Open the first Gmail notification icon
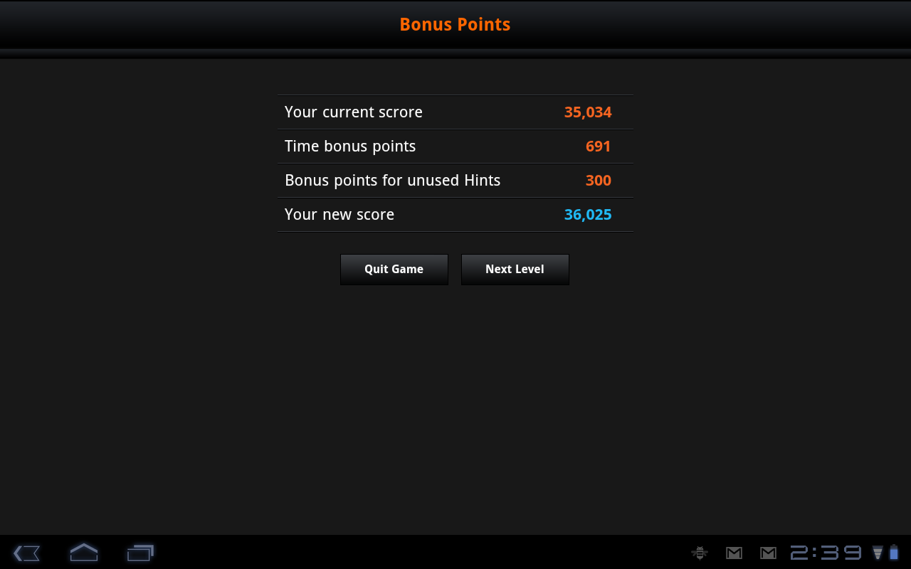This screenshot has width=911, height=569. coord(734,553)
